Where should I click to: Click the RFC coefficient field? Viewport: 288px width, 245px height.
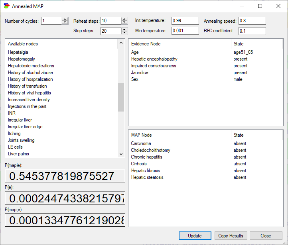(252, 31)
